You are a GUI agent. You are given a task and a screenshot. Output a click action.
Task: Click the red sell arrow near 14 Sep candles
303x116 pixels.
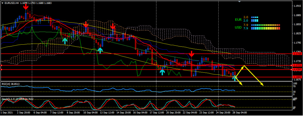pos(113,26)
